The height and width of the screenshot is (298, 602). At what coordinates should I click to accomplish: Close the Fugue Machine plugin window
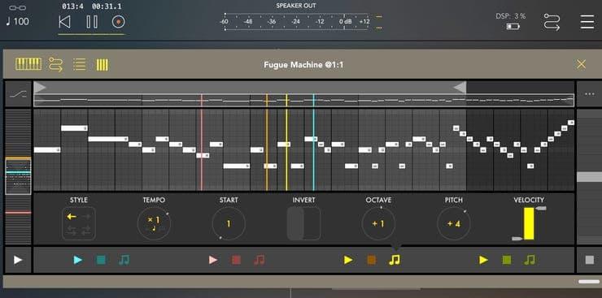[x=582, y=64]
